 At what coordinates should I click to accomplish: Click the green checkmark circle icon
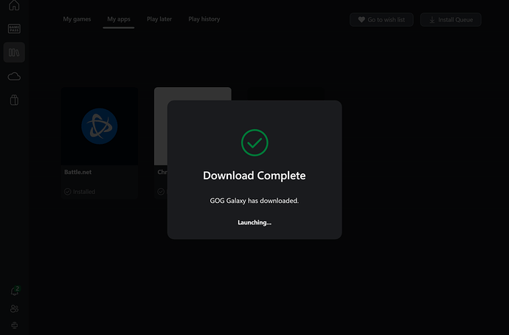(254, 142)
